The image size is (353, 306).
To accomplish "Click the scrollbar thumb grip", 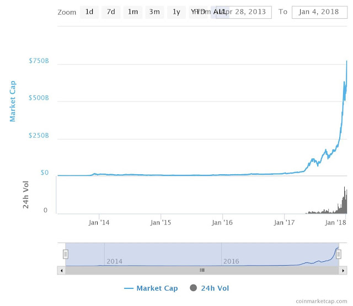I will coord(202,270).
